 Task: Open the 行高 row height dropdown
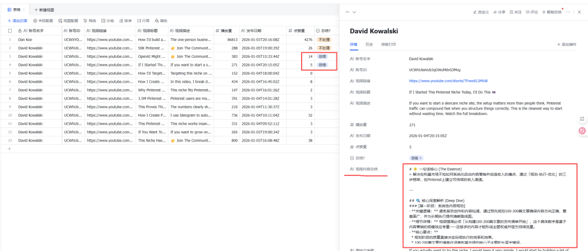(143, 21)
